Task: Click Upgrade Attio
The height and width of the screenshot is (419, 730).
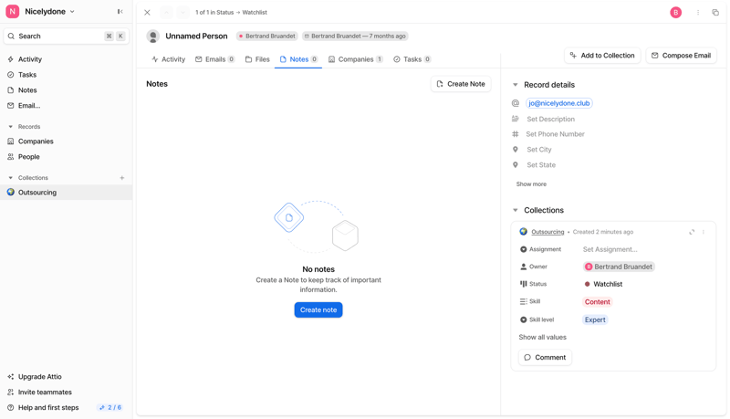Action: [39, 377]
